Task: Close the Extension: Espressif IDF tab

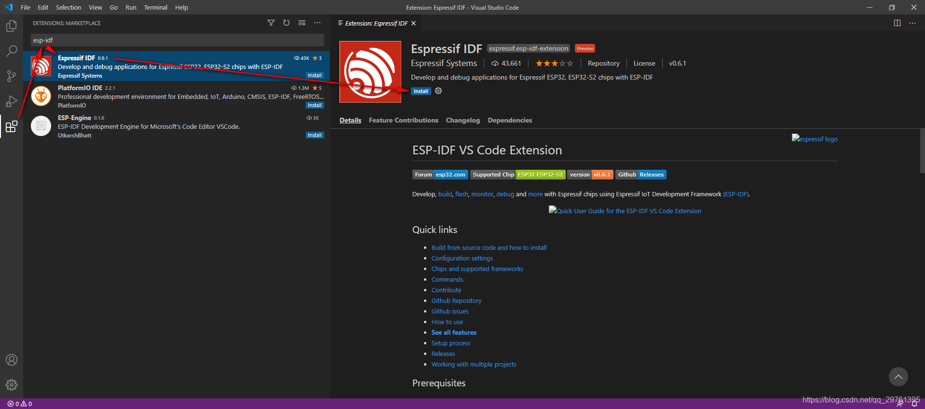Action: point(413,23)
